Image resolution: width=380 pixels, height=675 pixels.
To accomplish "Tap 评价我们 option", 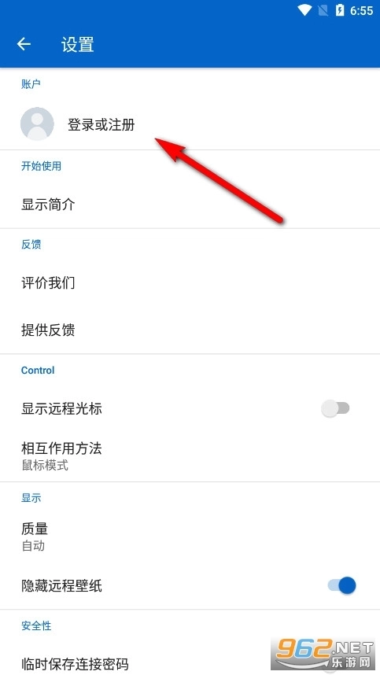I will tap(190, 283).
